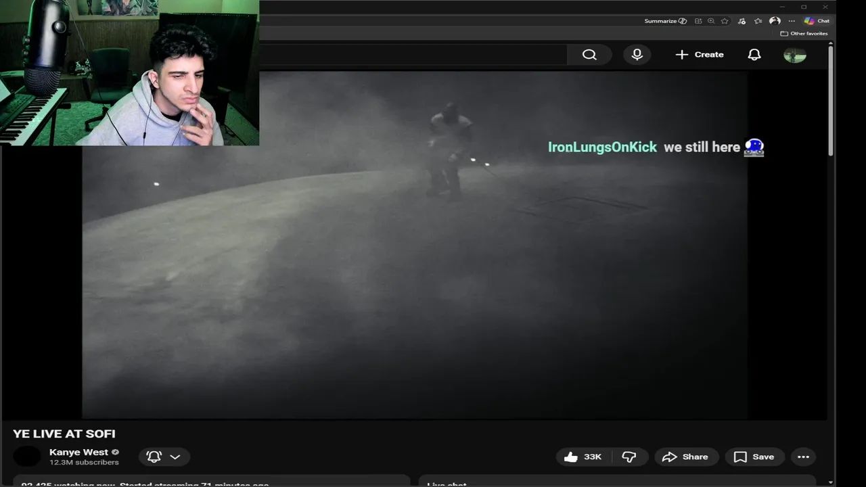Dislike the video with thumbs down
Image resolution: width=866 pixels, height=487 pixels.
pos(629,457)
